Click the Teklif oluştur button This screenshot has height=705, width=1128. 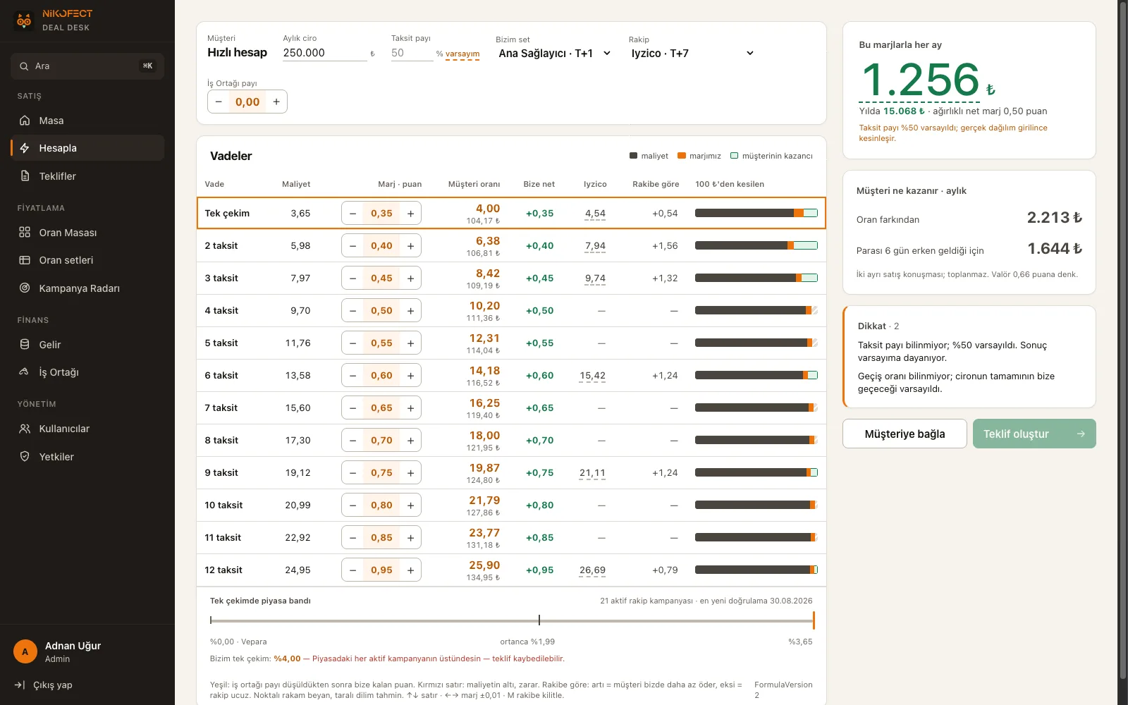1034,434
